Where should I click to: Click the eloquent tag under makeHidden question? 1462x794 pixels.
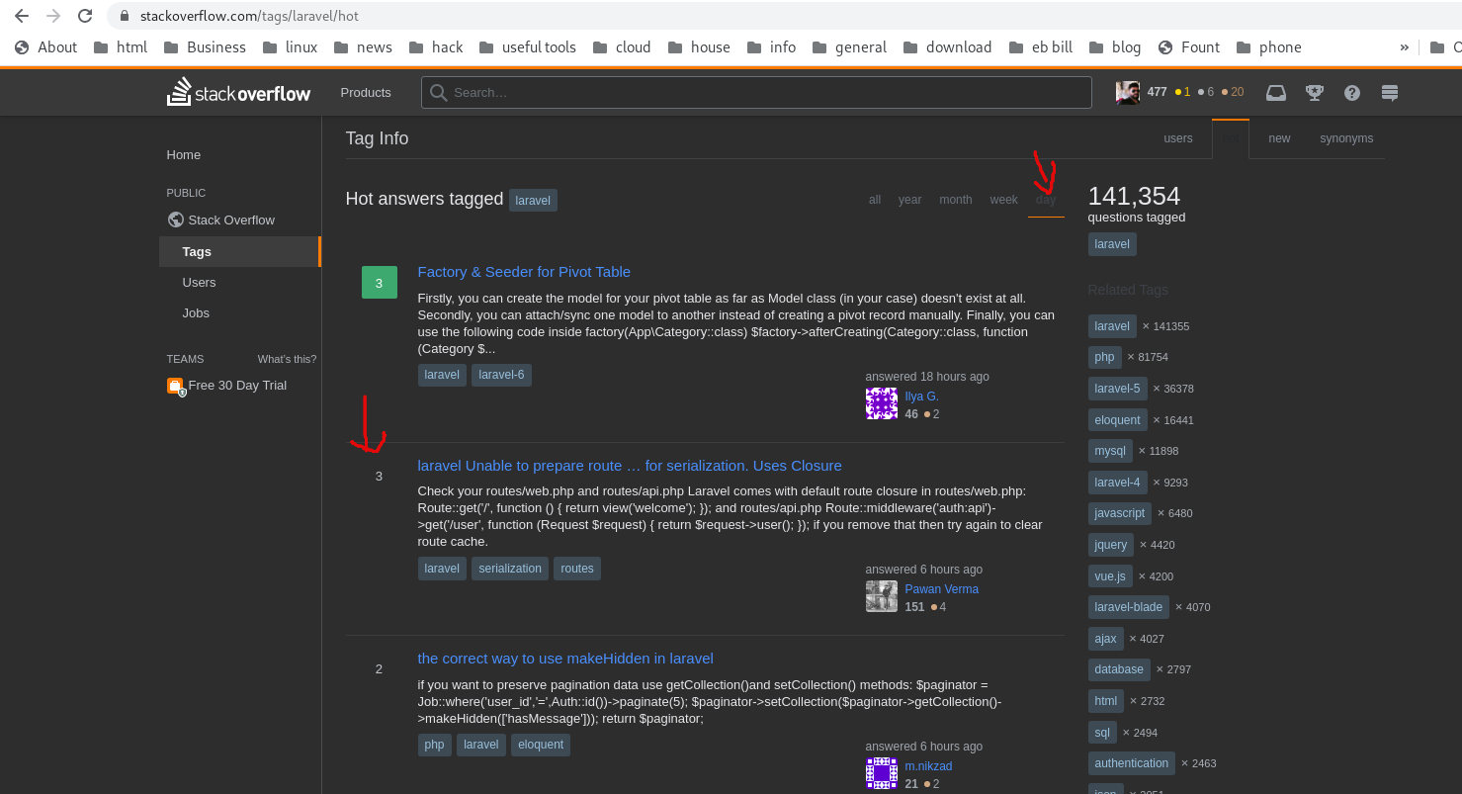click(541, 745)
